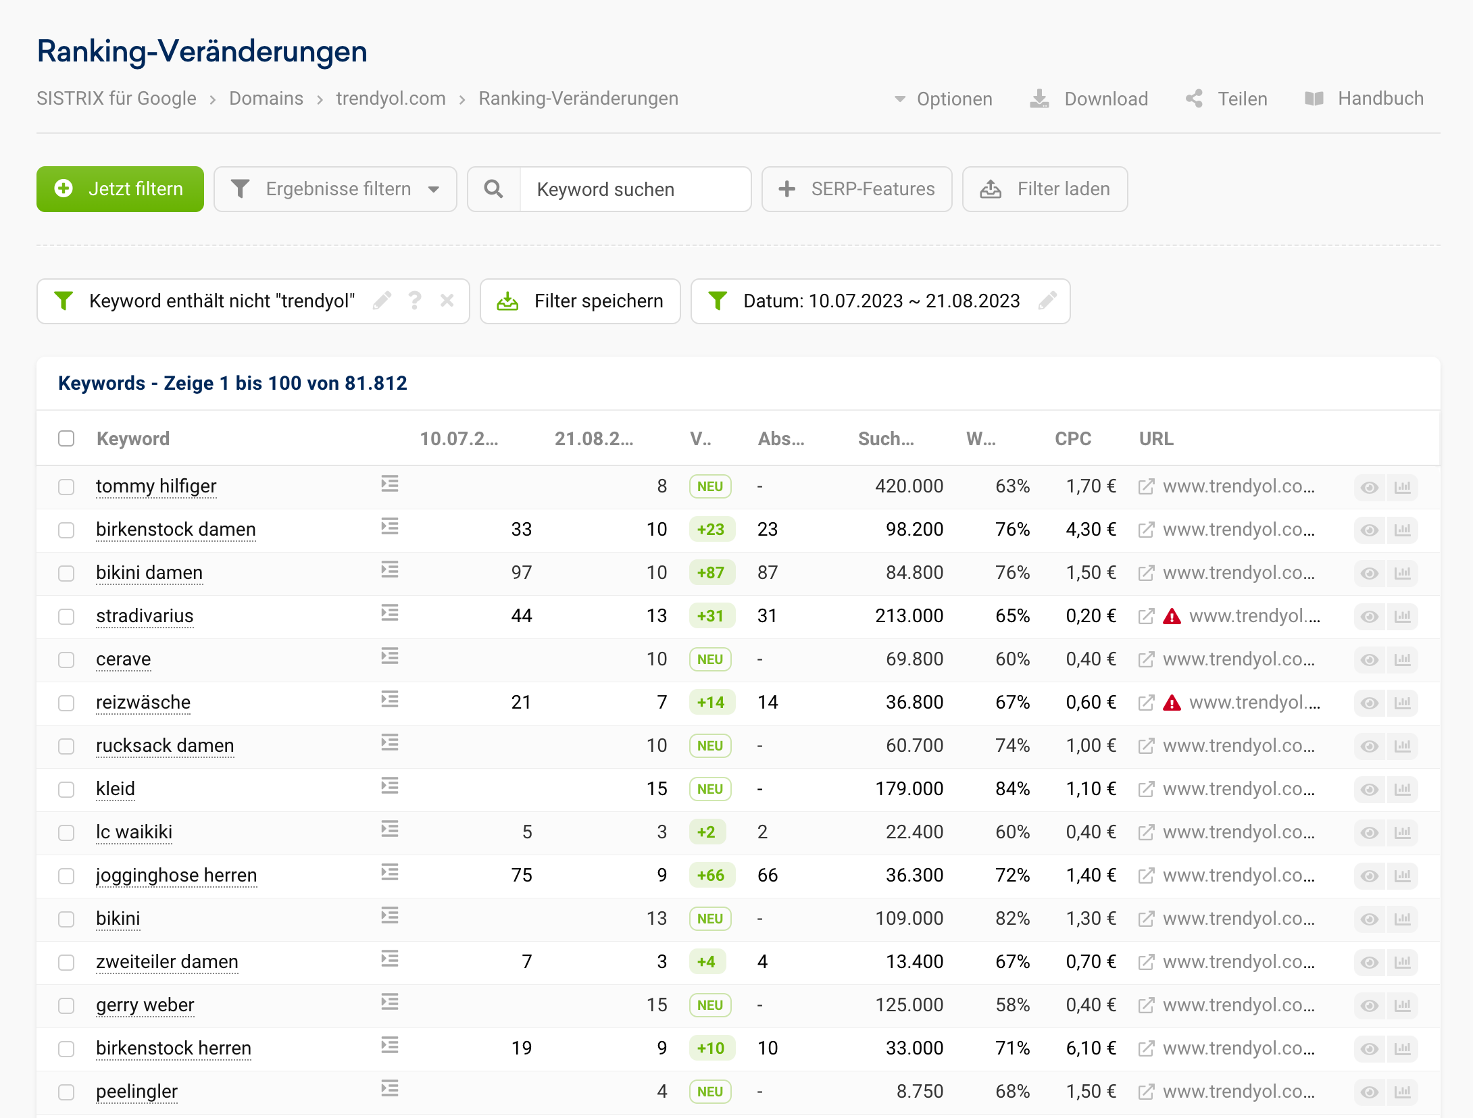
Task: Remove the keyword enthält nicht filter
Action: coord(447,301)
